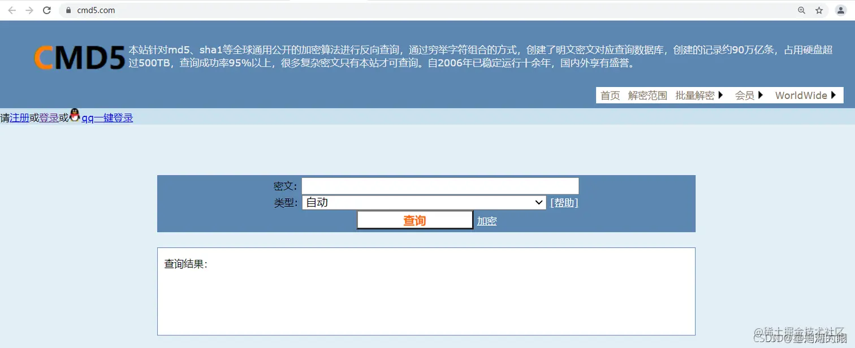Click the browser back arrow icon

click(11, 10)
